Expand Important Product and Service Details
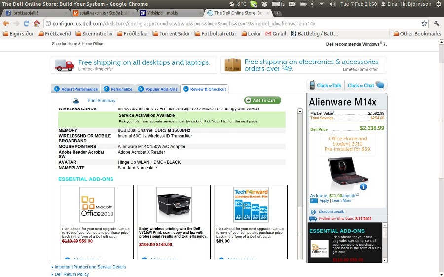The image size is (444, 277). point(90,267)
